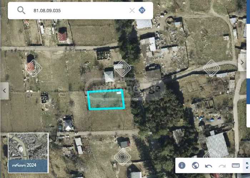Open the globe layers icon
This screenshot has height=178, width=250.
195,165
